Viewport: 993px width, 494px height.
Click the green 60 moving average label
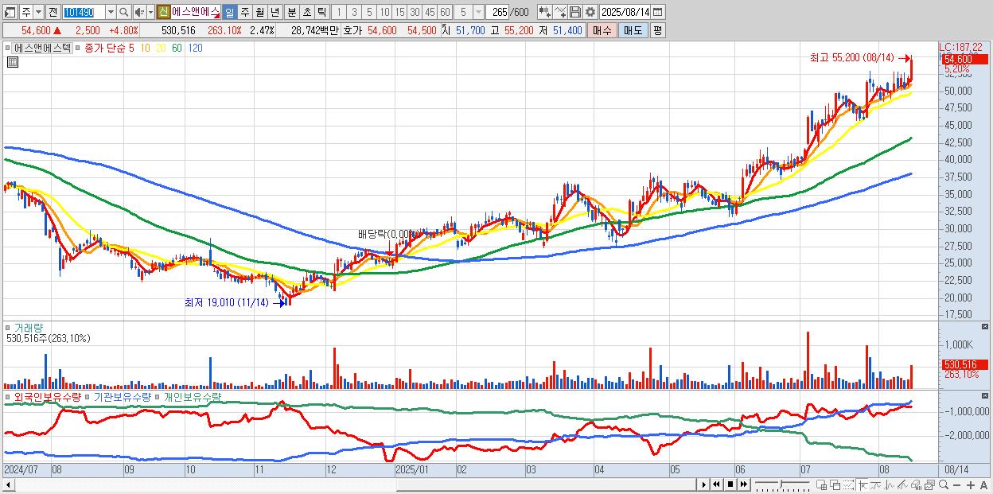coord(176,48)
